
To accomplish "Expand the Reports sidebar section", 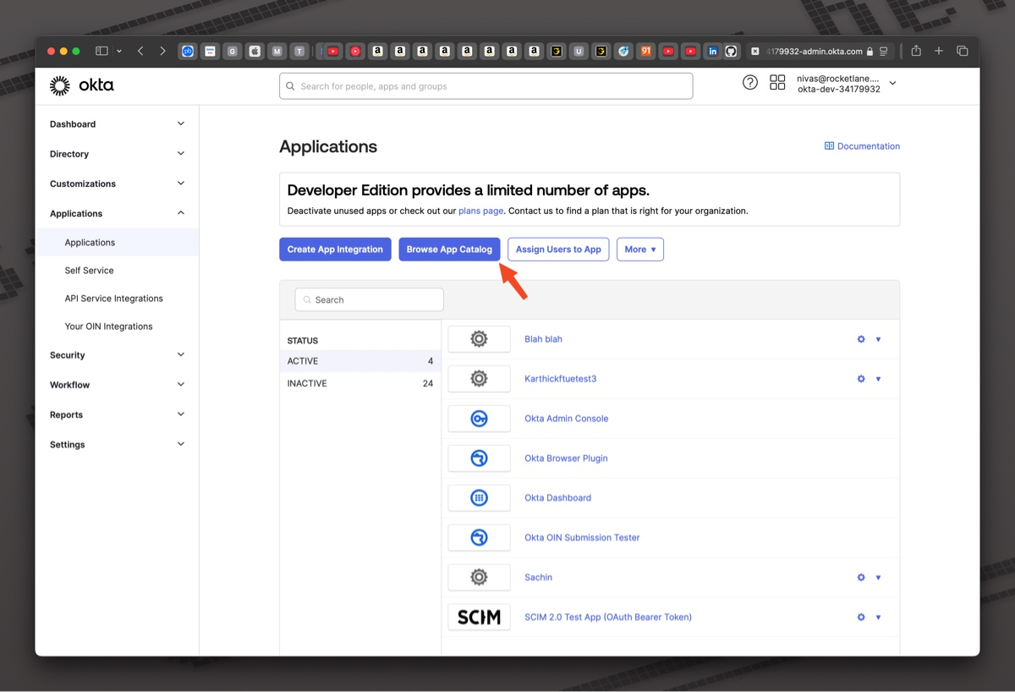I will point(181,415).
